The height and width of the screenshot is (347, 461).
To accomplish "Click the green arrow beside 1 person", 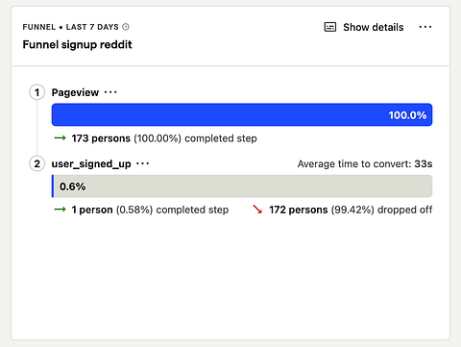I will [61, 210].
